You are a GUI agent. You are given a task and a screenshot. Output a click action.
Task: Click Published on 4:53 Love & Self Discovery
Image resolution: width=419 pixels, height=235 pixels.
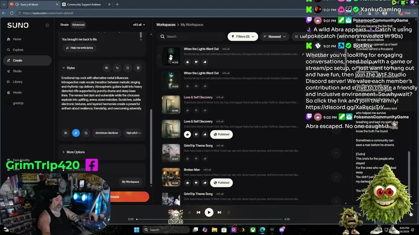[221, 134]
